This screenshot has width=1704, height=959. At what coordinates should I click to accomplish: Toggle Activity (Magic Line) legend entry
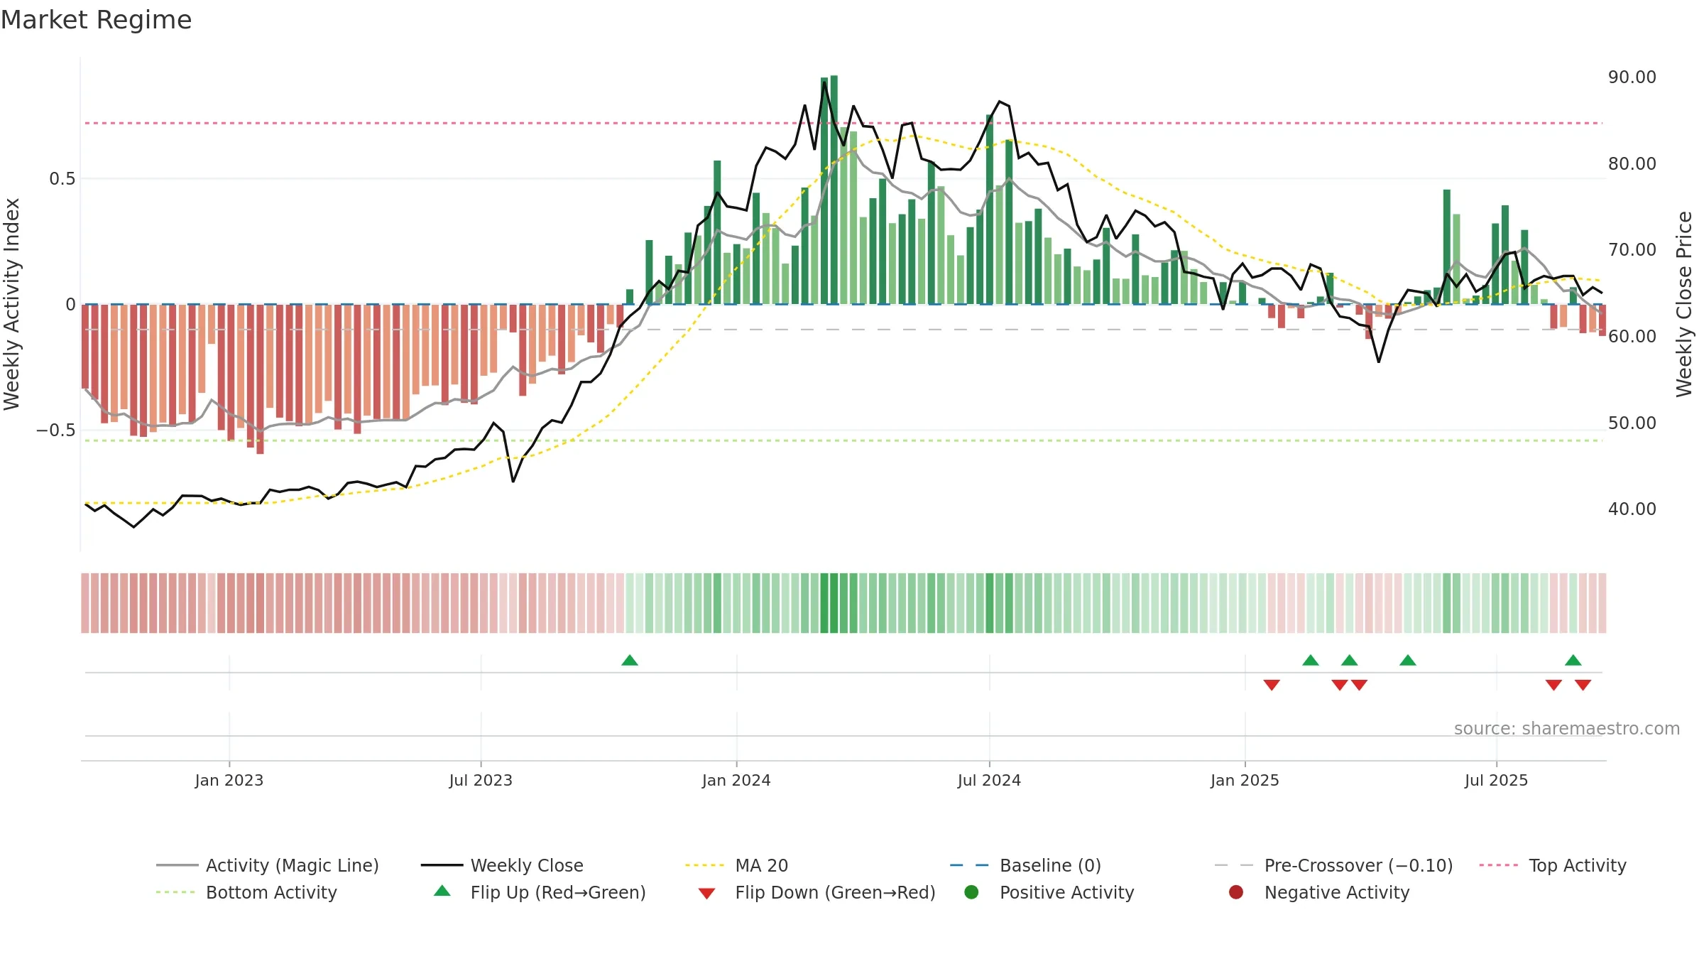click(x=268, y=865)
